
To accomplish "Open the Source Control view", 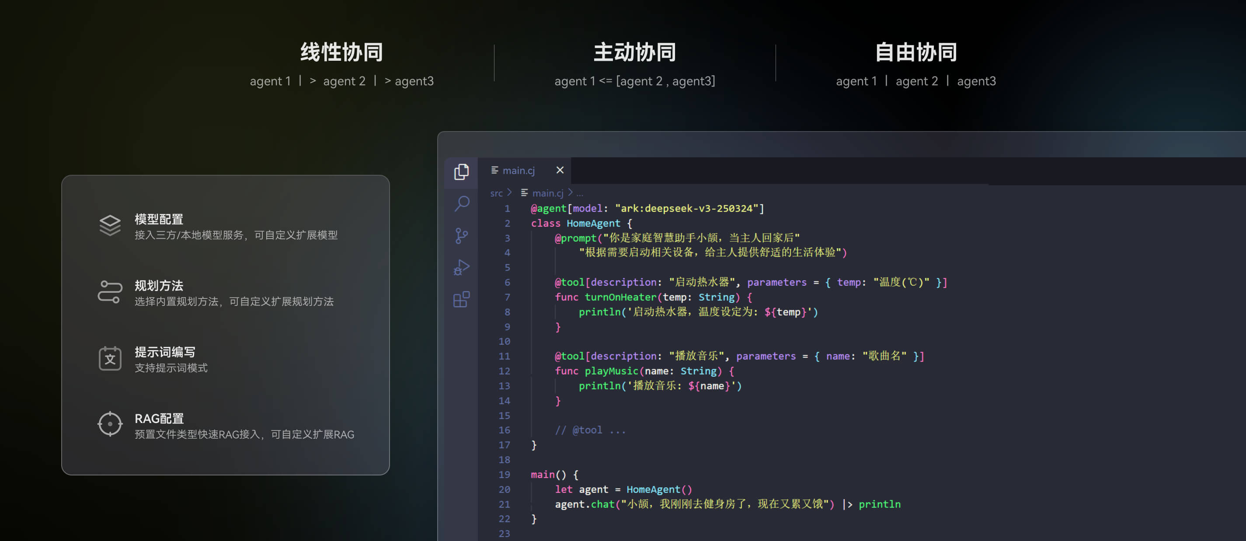I will (x=461, y=236).
